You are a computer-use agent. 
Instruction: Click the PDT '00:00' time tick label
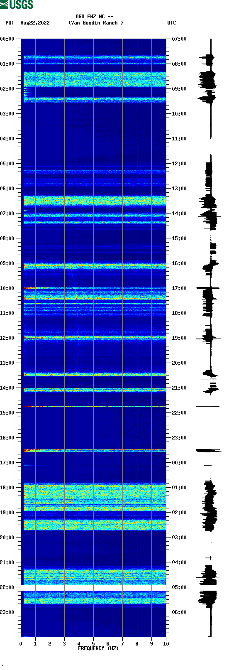click(7, 39)
